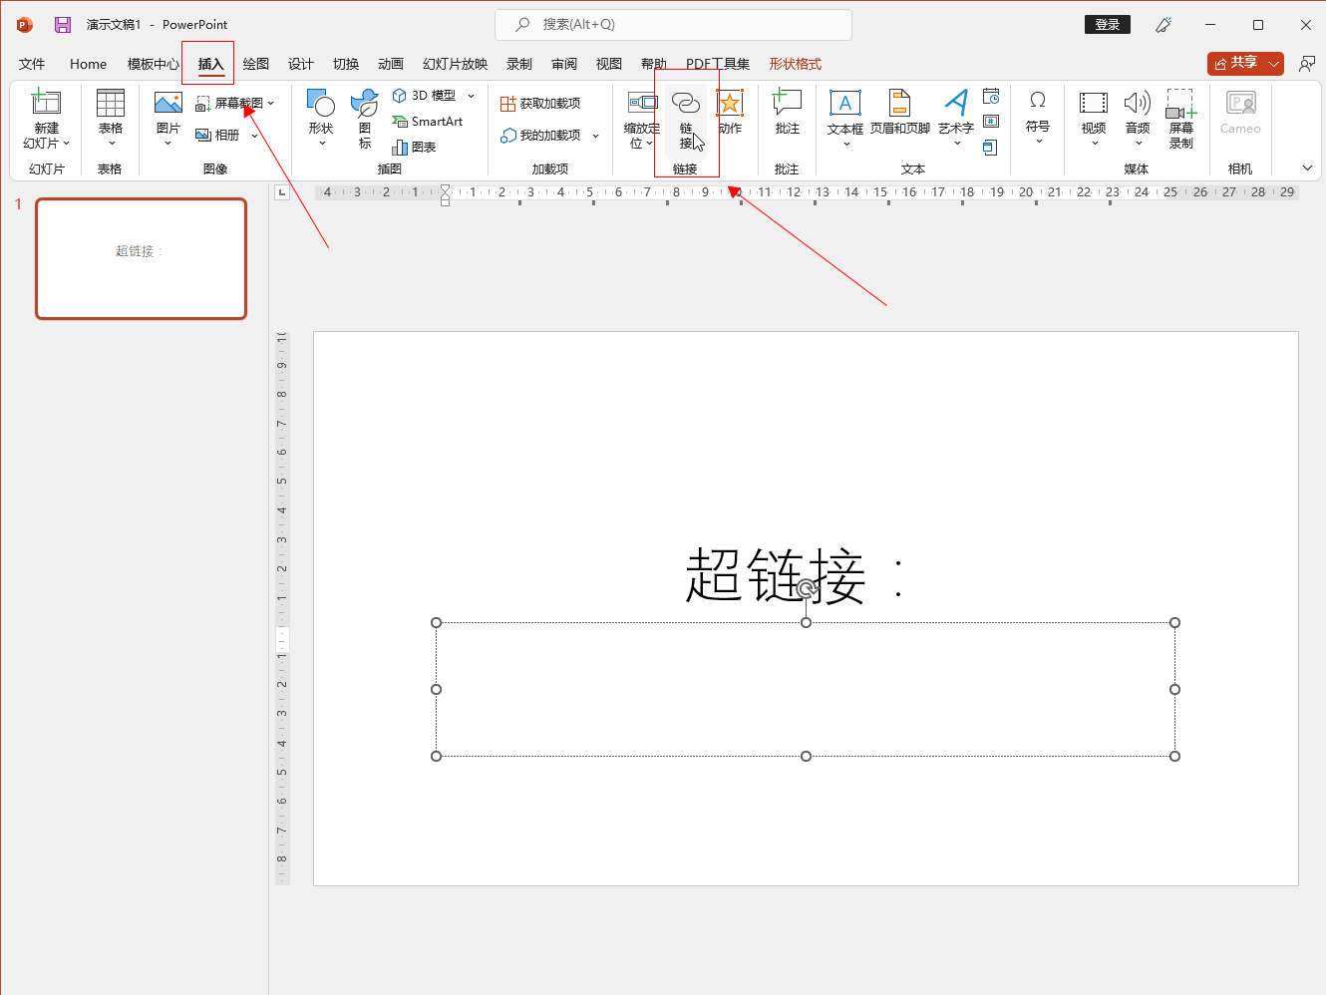Click the search box (搜索)
The width and height of the screenshot is (1326, 995).
[673, 24]
